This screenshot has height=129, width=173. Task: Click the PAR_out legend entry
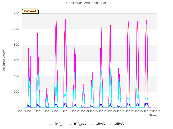coord(77,124)
